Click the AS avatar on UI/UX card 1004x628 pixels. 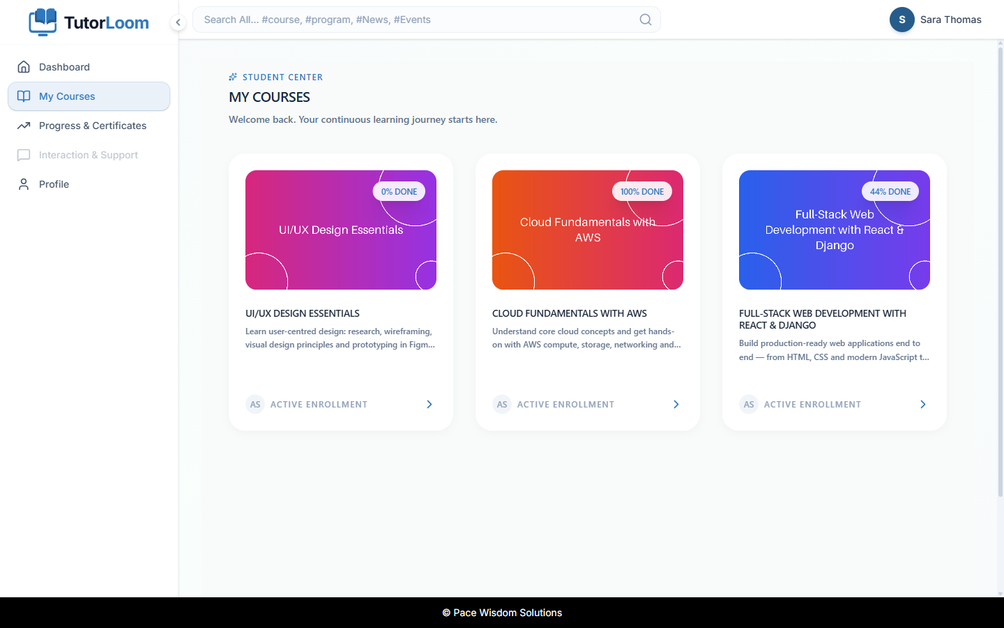tap(255, 405)
